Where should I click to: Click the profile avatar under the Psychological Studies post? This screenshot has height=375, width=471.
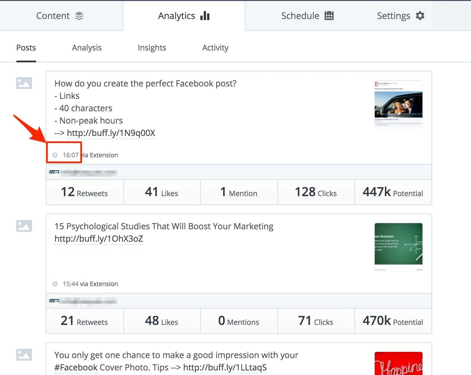pyautogui.click(x=54, y=301)
